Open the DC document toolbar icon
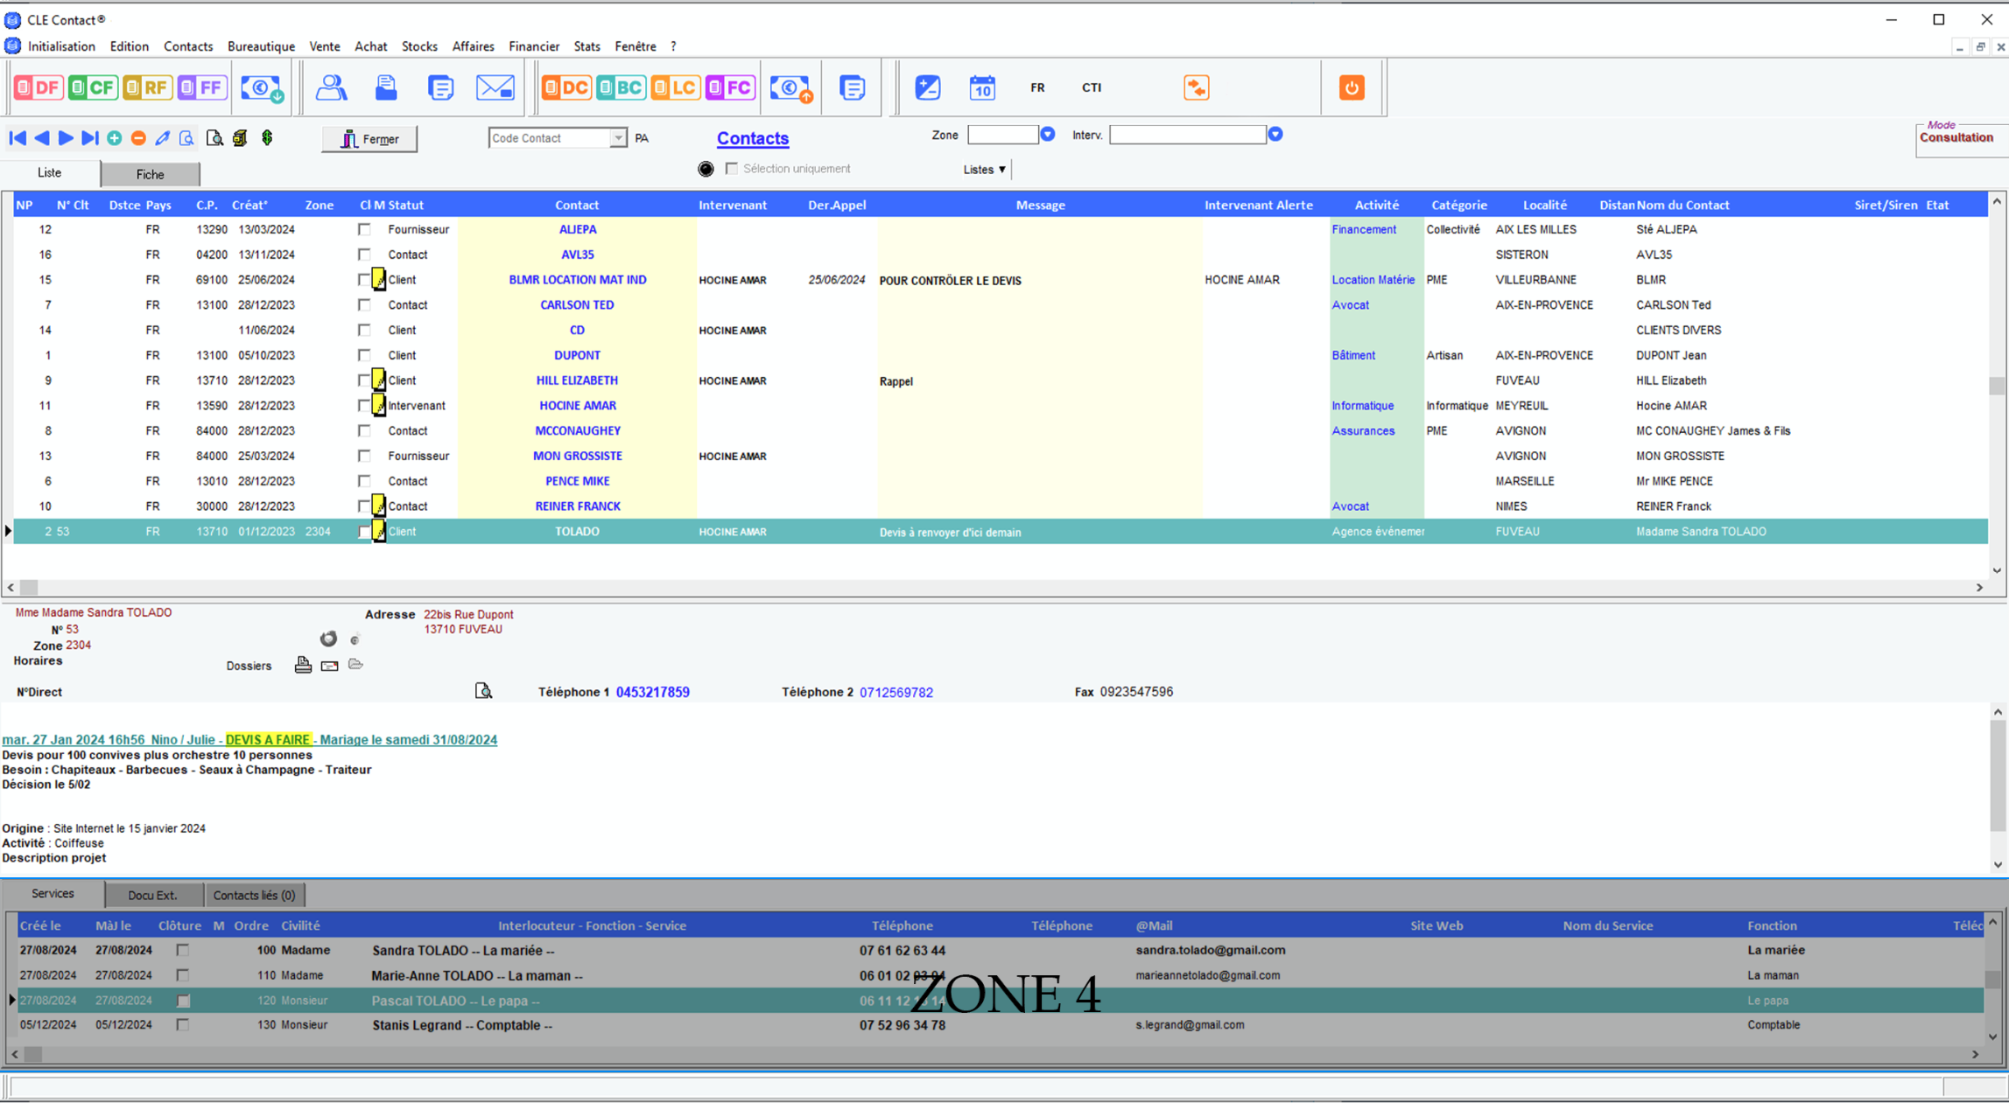The image size is (2009, 1103). point(566,87)
